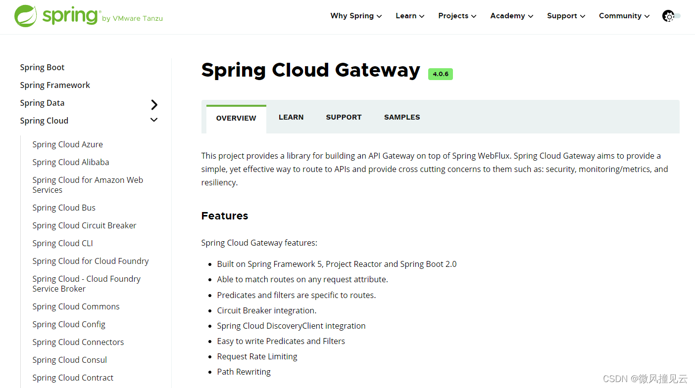Collapse the Spring Cloud sidebar section
Screen dimensions: 695x388
click(154, 120)
